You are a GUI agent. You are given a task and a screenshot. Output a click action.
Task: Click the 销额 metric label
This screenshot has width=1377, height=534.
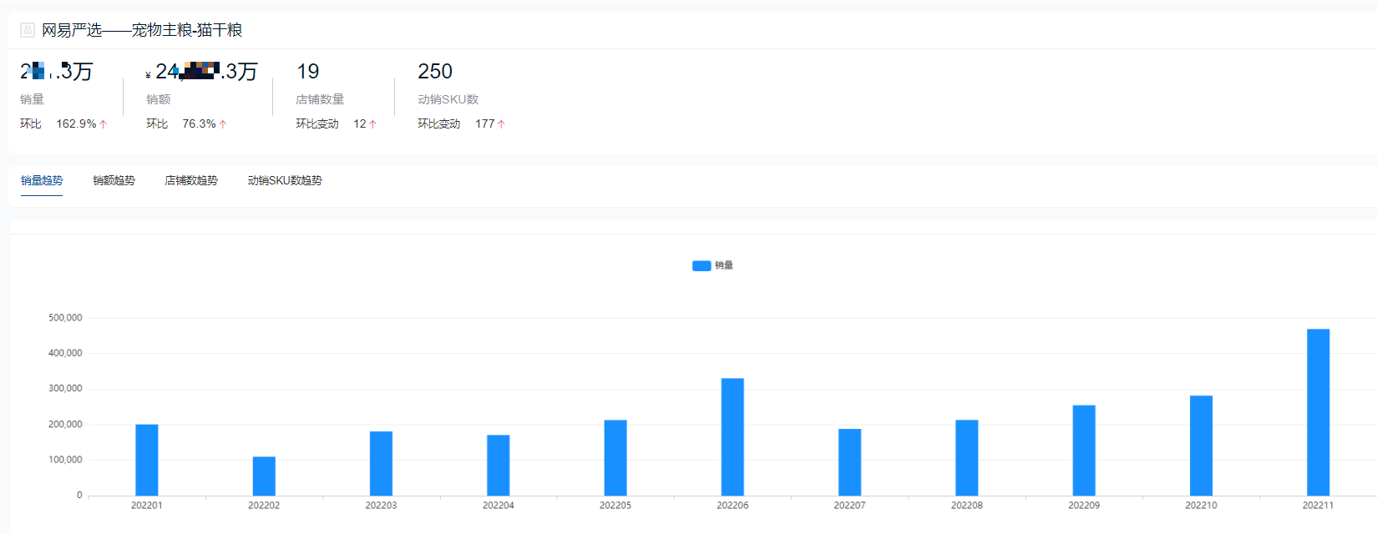click(x=159, y=99)
